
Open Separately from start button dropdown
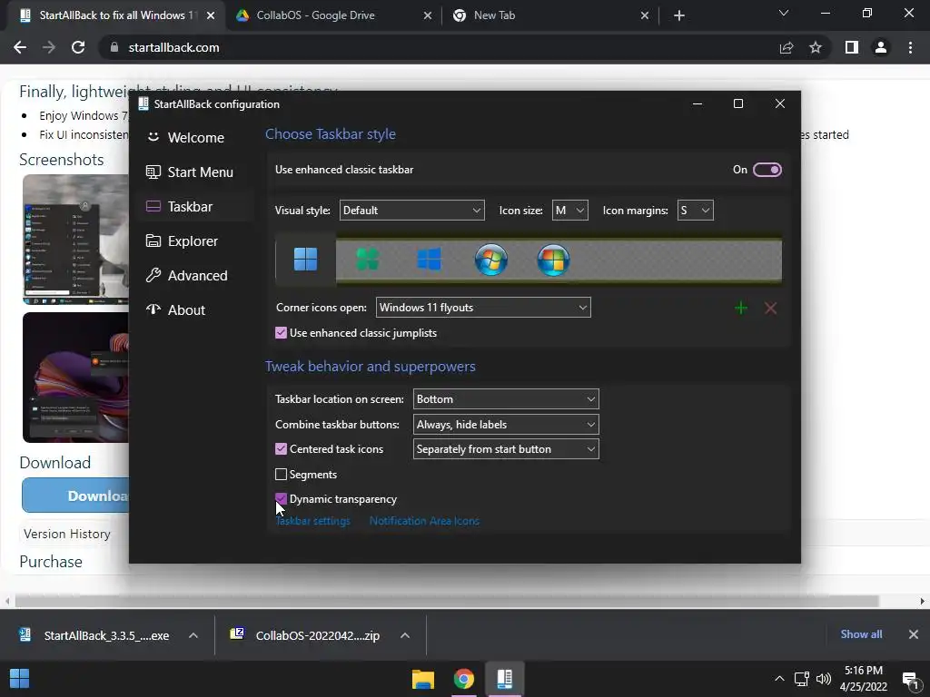(506, 448)
